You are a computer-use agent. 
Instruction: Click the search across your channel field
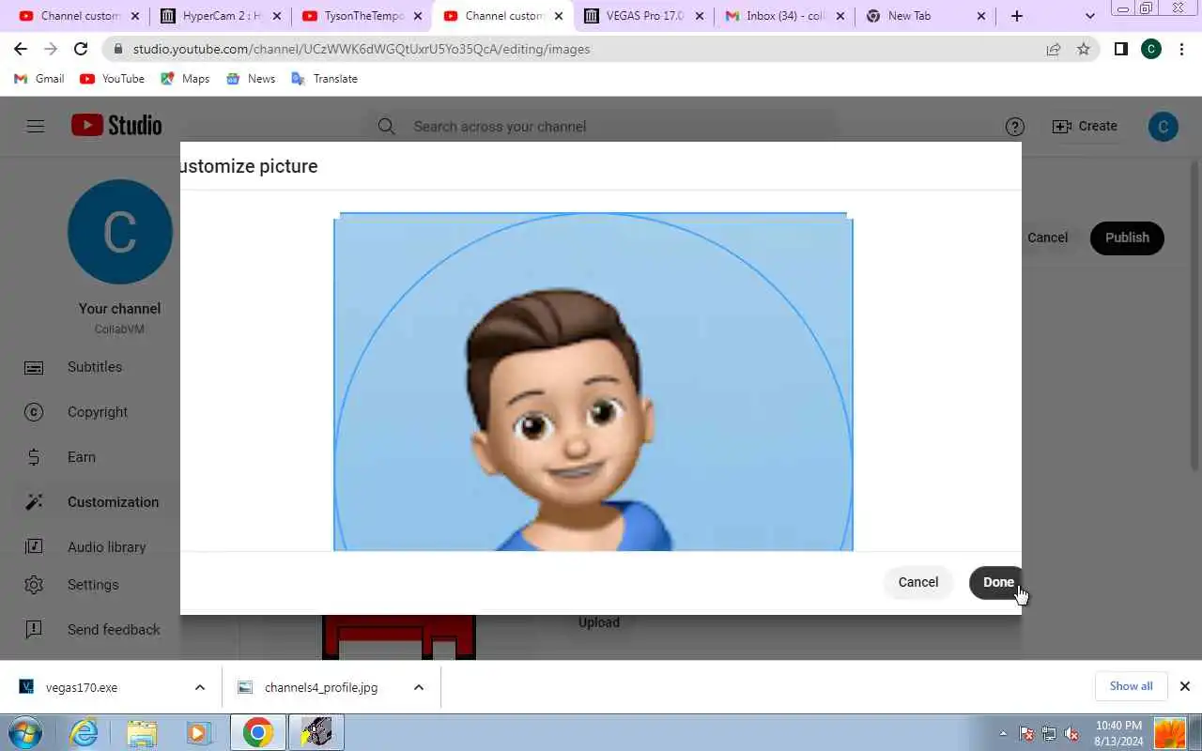pos(601,127)
